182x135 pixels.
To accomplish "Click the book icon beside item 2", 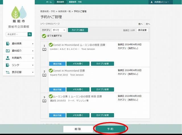I will (44, 75).
